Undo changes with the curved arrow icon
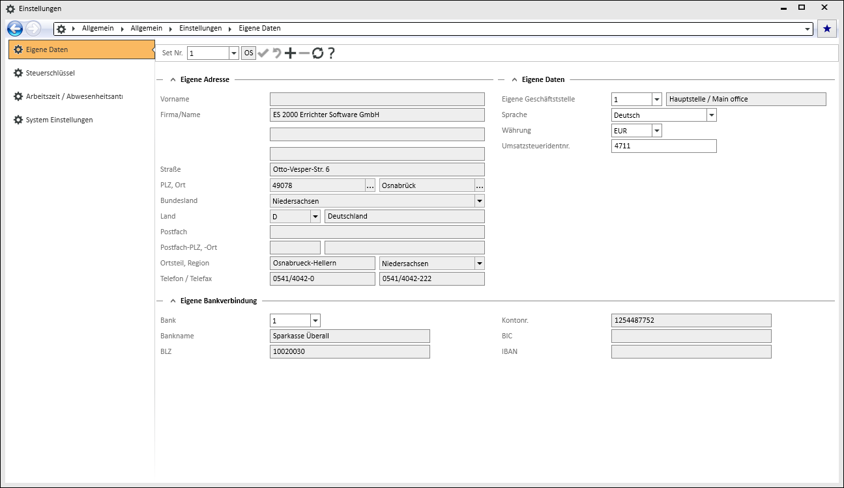This screenshot has width=844, height=488. [x=277, y=53]
